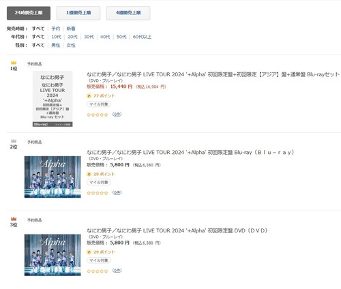Switch to 1週間売上順 tab
This screenshot has height=289, width=341.
click(x=78, y=13)
